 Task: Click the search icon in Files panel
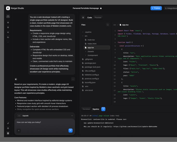(x=108, y=25)
